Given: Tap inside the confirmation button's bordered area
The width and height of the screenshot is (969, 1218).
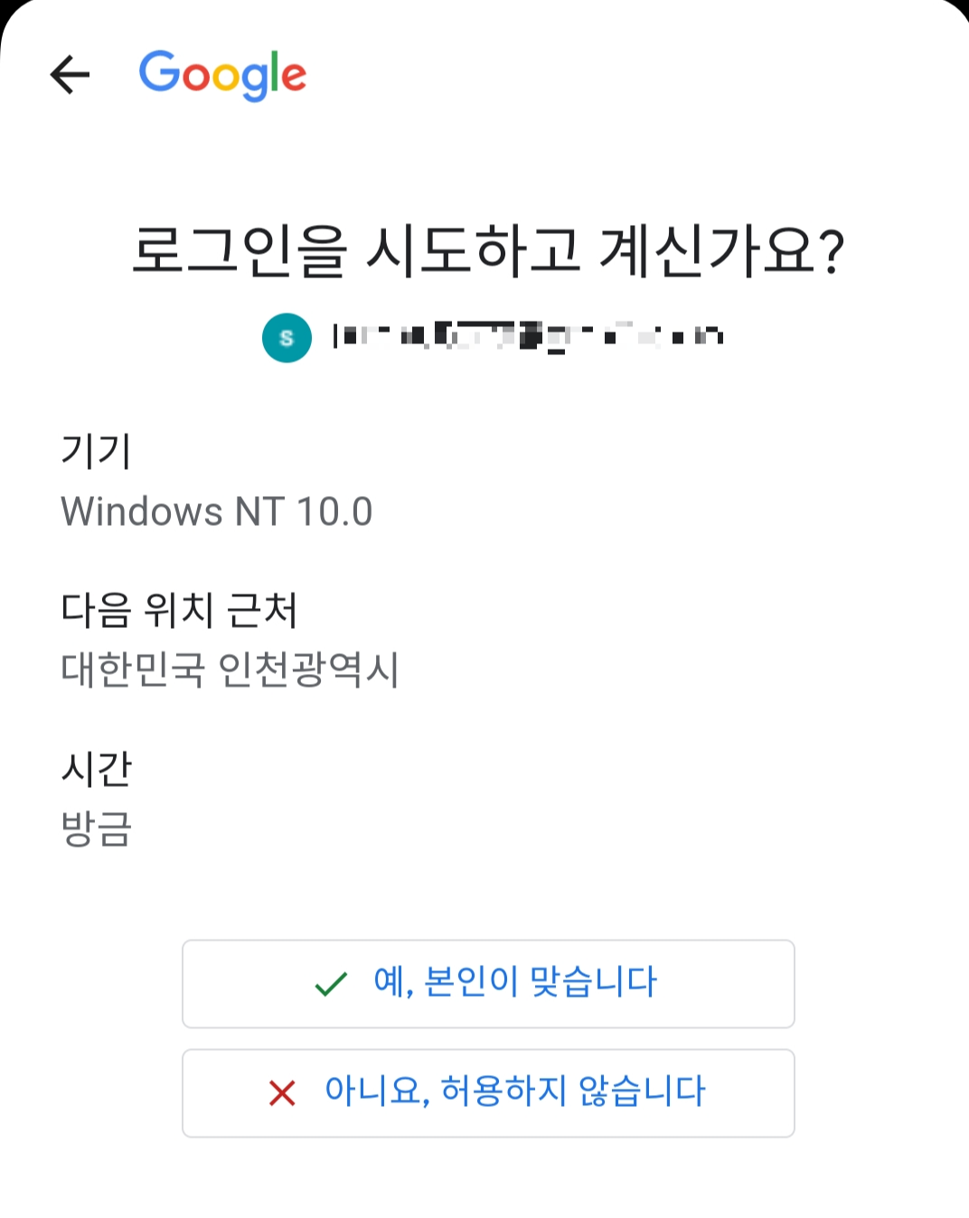Looking at the screenshot, I should tap(488, 984).
